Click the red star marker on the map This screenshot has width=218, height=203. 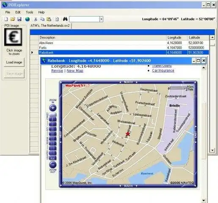(128, 134)
